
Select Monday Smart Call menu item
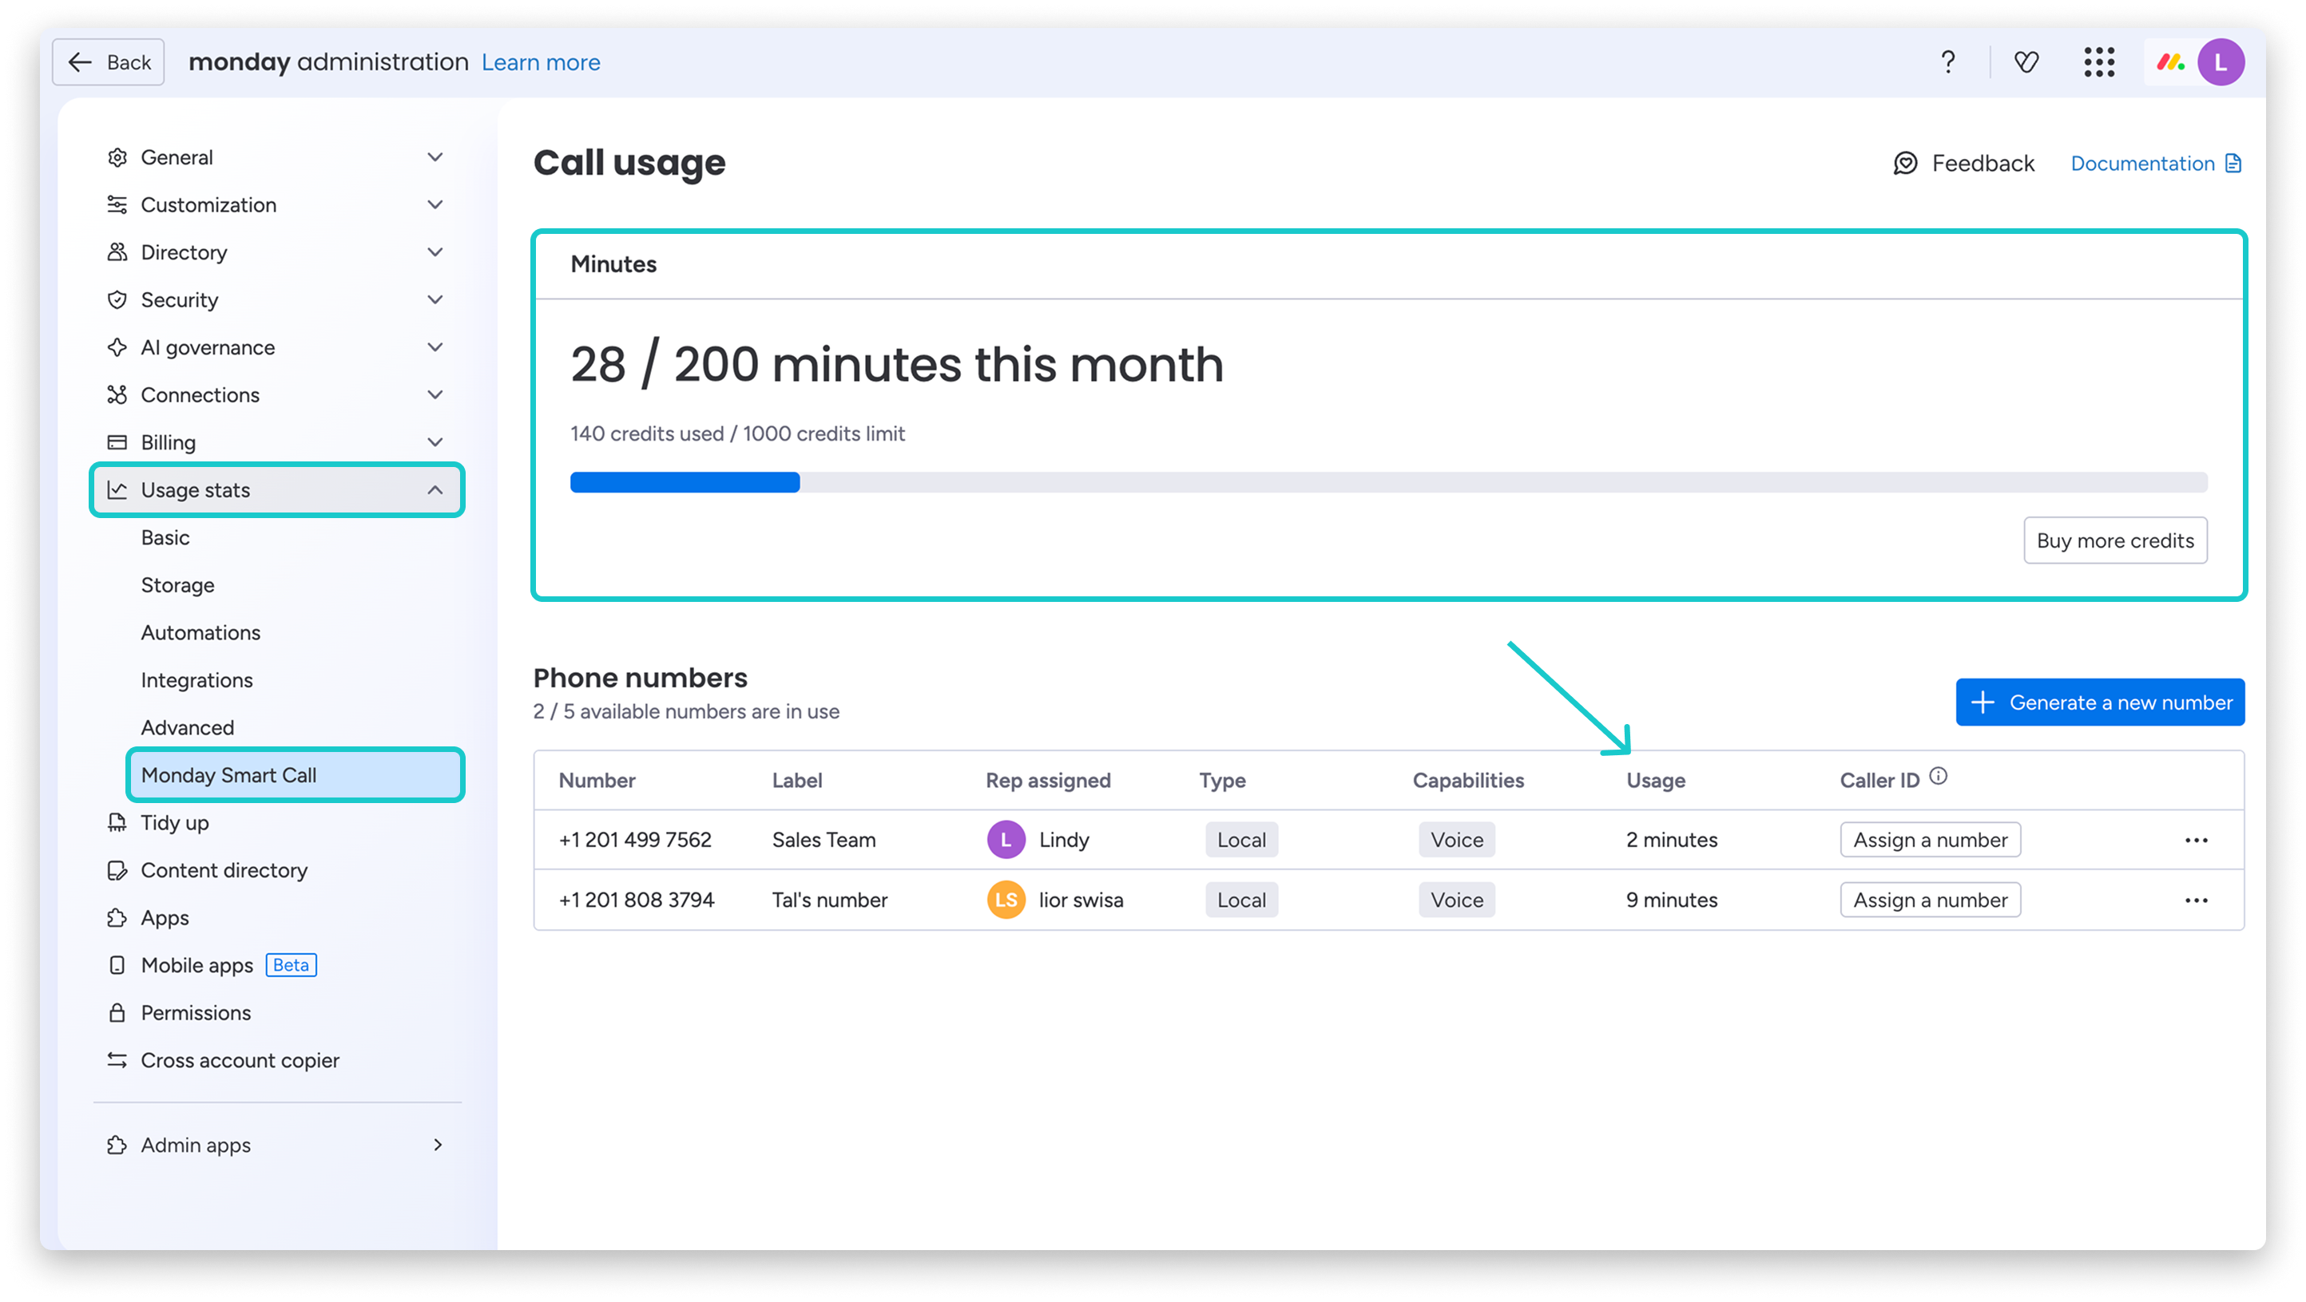point(296,775)
